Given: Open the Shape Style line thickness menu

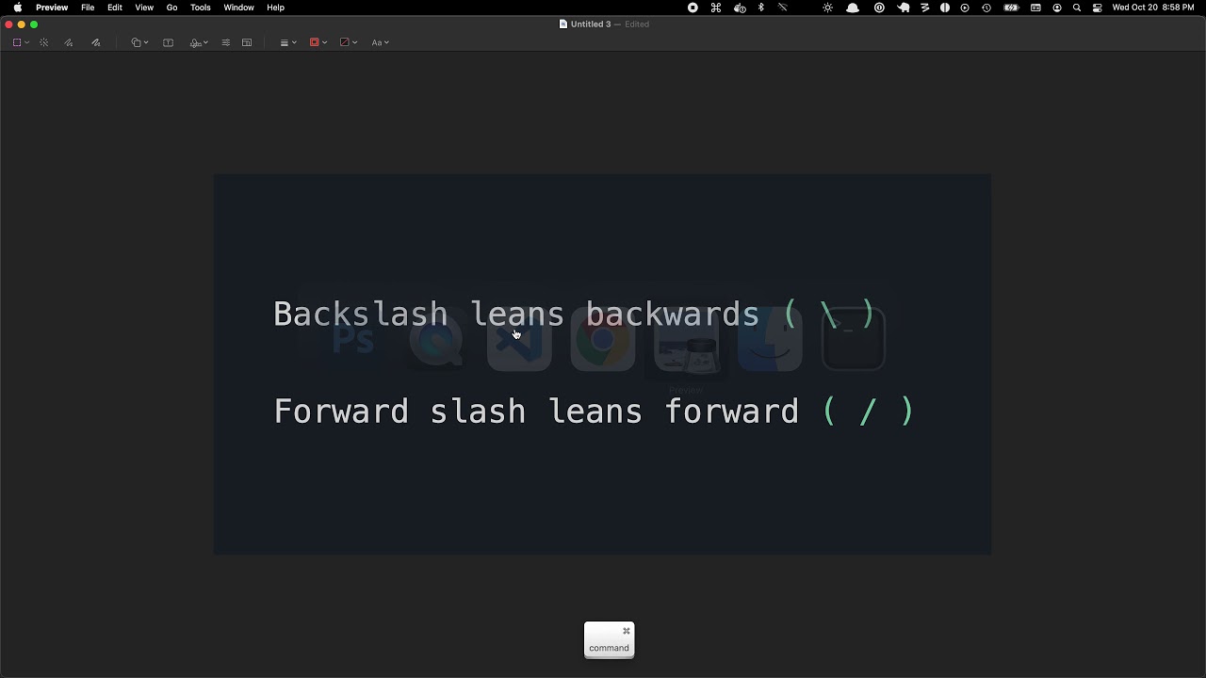Looking at the screenshot, I should [x=288, y=42].
